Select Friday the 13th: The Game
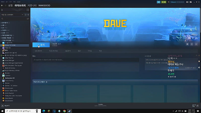 click(13, 96)
